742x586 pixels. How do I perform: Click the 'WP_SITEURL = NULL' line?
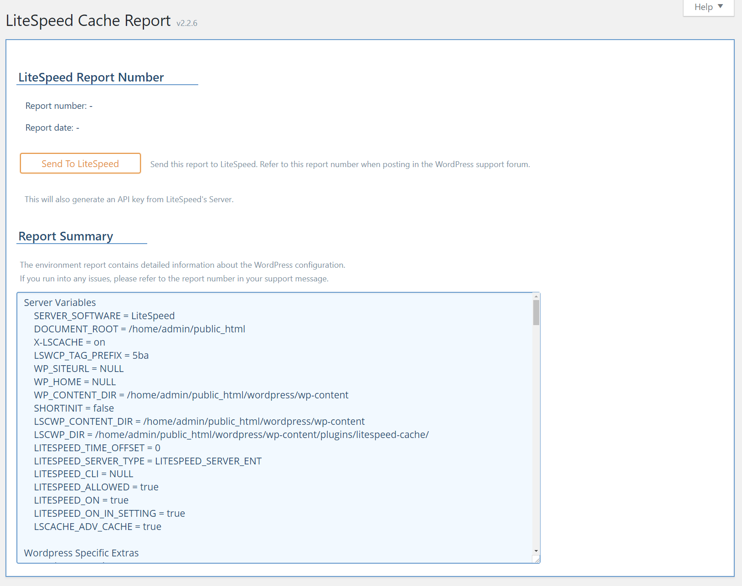point(79,369)
